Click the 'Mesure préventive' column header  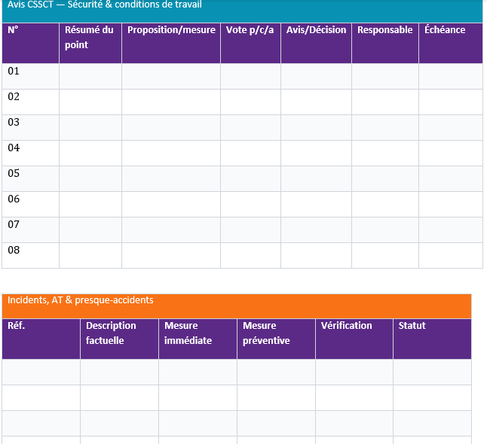coord(276,339)
